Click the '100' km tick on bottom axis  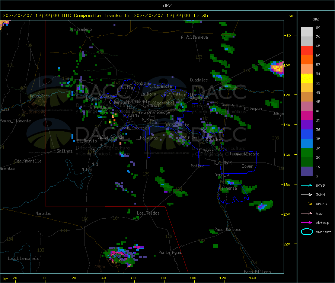(x=193, y=278)
